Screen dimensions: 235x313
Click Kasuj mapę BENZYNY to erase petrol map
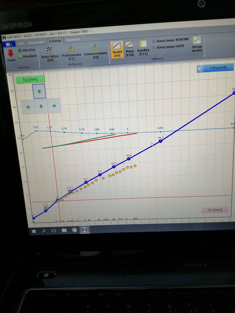pyautogui.click(x=170, y=41)
